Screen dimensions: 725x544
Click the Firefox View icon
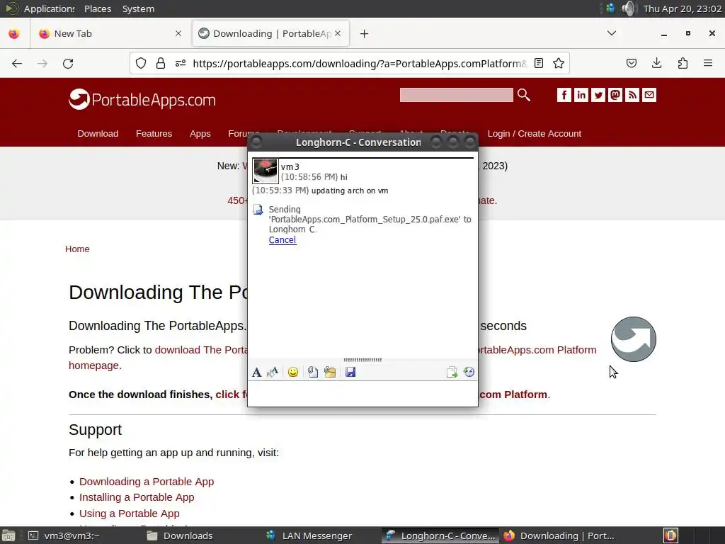pyautogui.click(x=14, y=34)
